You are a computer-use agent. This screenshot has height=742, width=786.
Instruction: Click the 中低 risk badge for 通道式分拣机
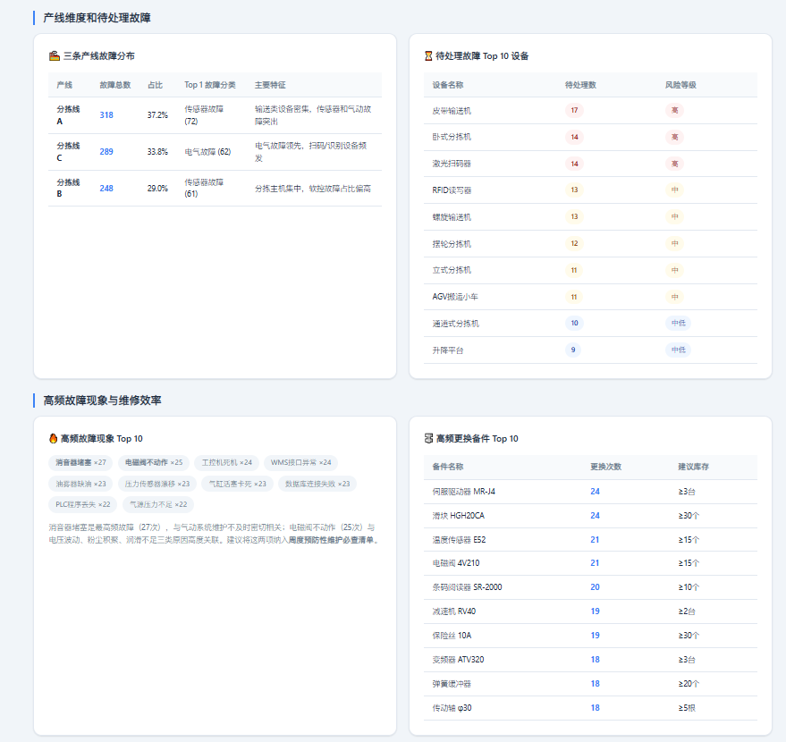[678, 323]
